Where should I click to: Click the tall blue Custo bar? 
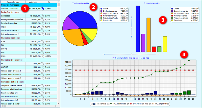pyautogui.click(x=138, y=29)
